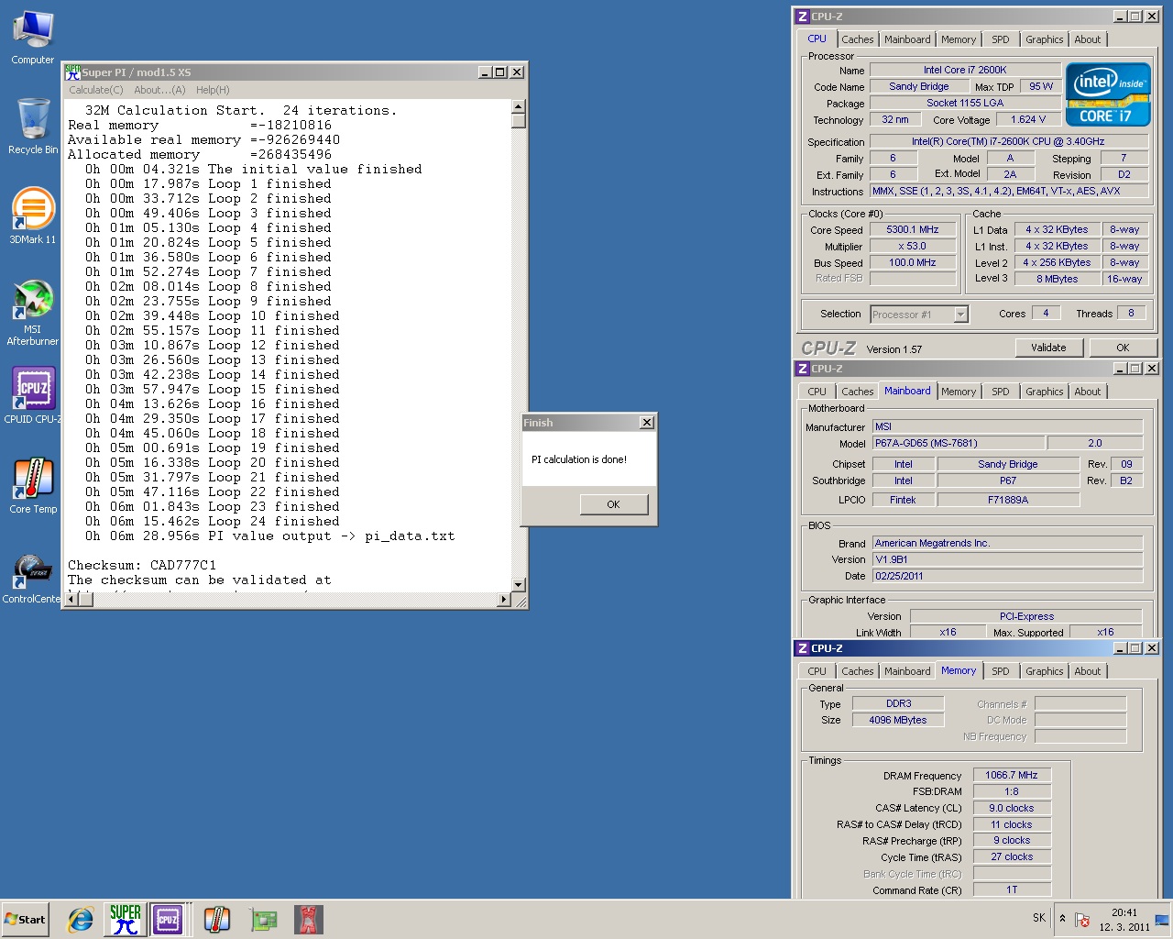
Task: Click the multiplier value x 53.0
Action: 913,246
